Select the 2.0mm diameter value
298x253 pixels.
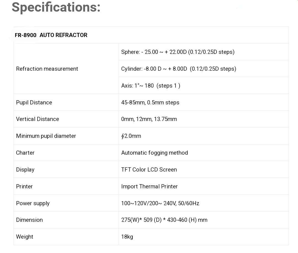[x=131, y=136]
